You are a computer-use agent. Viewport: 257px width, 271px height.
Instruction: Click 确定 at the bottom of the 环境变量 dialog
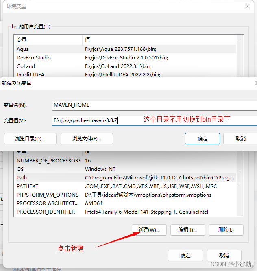(x=185, y=256)
